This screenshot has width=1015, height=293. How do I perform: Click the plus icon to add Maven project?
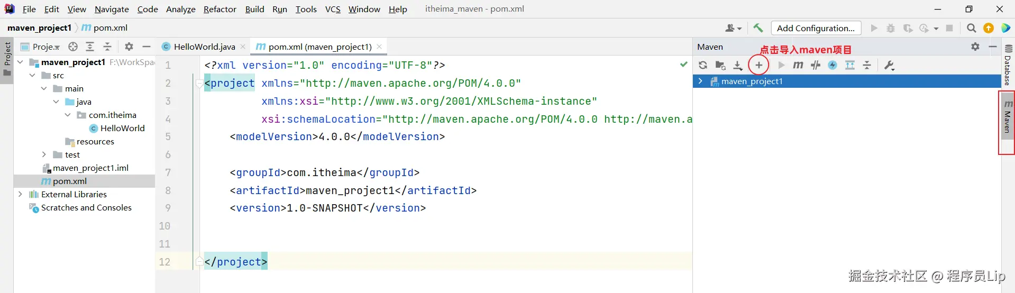pos(758,65)
